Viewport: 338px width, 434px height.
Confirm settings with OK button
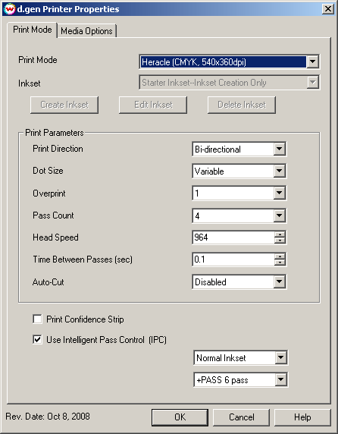tap(180, 417)
